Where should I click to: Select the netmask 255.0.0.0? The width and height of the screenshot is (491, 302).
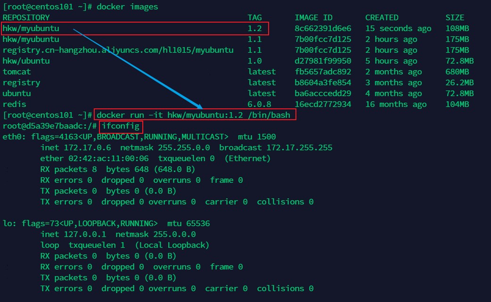174,235
